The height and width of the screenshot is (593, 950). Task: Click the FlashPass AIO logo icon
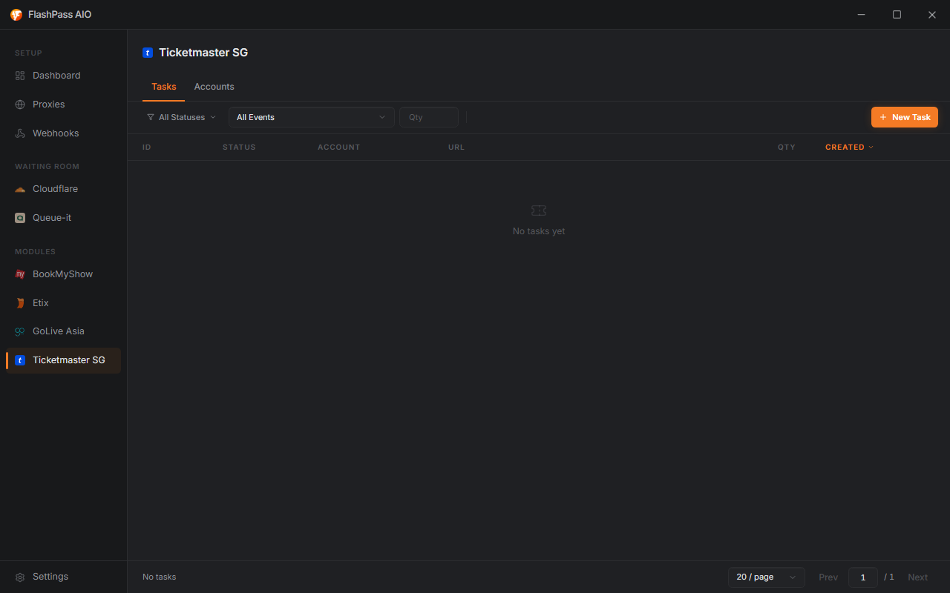pos(16,15)
